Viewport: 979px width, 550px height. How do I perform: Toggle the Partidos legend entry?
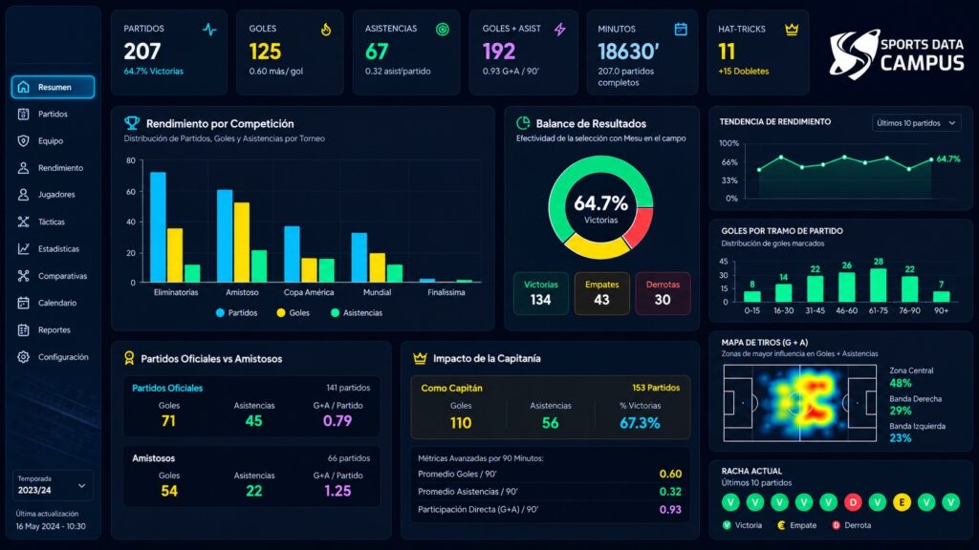[x=237, y=312]
